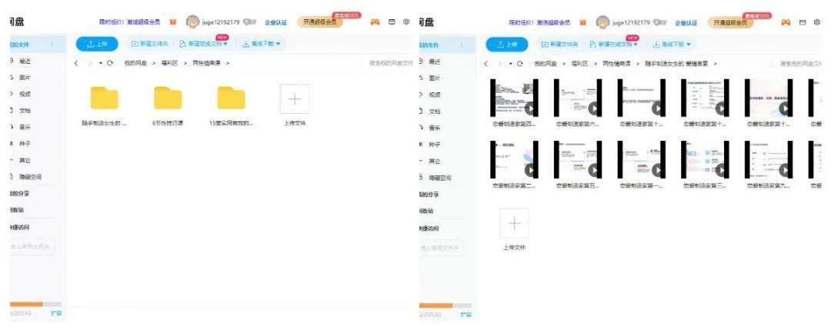Viewport: 831px width, 333px height.
Task: Click the user avatar in the folder window
Action: (x=192, y=22)
